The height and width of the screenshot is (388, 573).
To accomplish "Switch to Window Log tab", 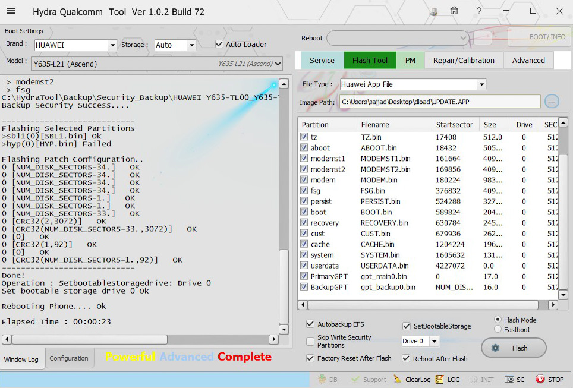I will 21,359.
